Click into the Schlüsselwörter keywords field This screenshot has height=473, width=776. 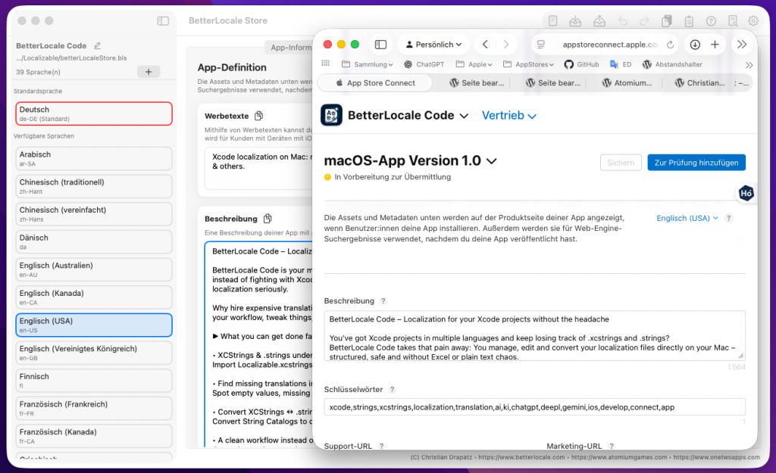coord(534,407)
